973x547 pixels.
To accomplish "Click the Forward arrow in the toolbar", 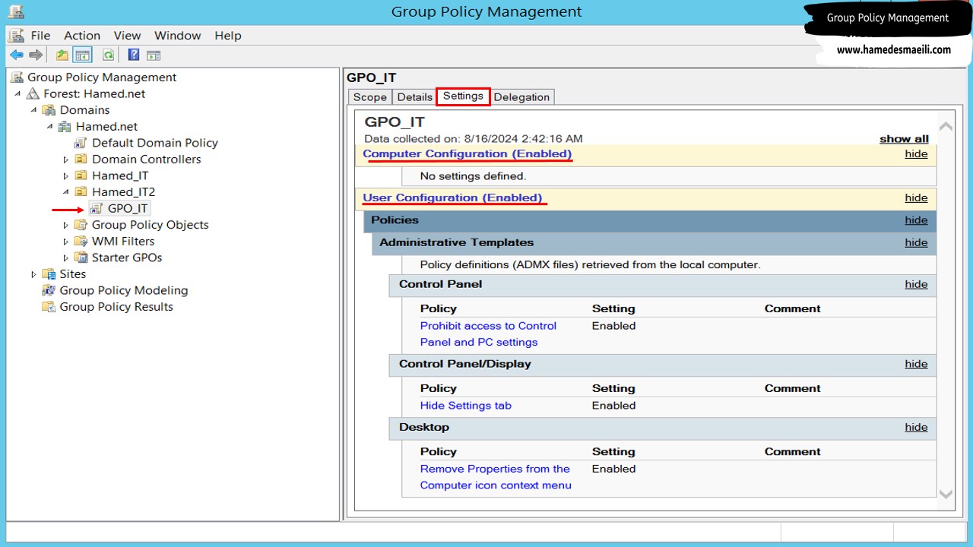I will (x=36, y=55).
